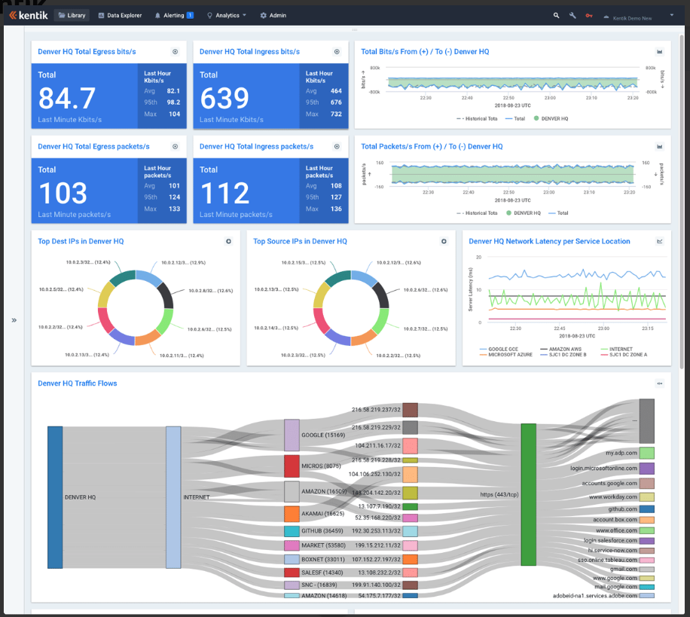The image size is (690, 617).
Task: Open the Data Explorer tab
Action: click(x=120, y=15)
